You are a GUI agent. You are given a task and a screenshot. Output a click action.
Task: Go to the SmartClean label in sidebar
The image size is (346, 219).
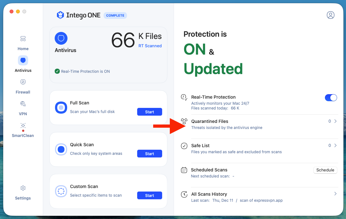[x=23, y=135]
